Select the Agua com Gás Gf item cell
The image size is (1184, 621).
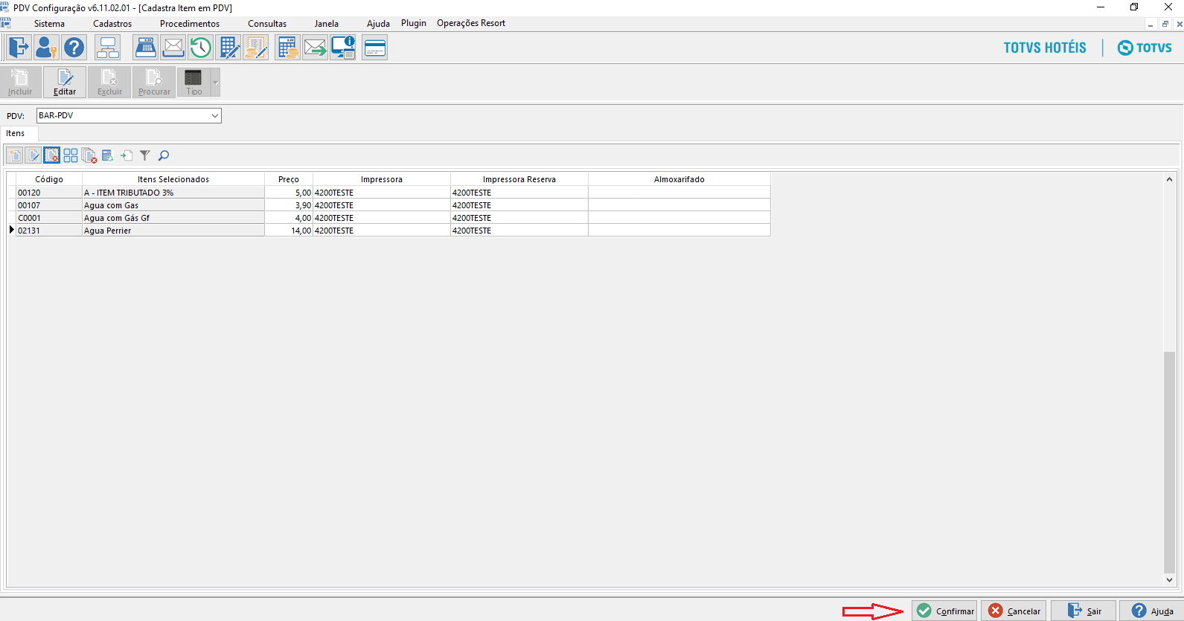pyautogui.click(x=173, y=218)
